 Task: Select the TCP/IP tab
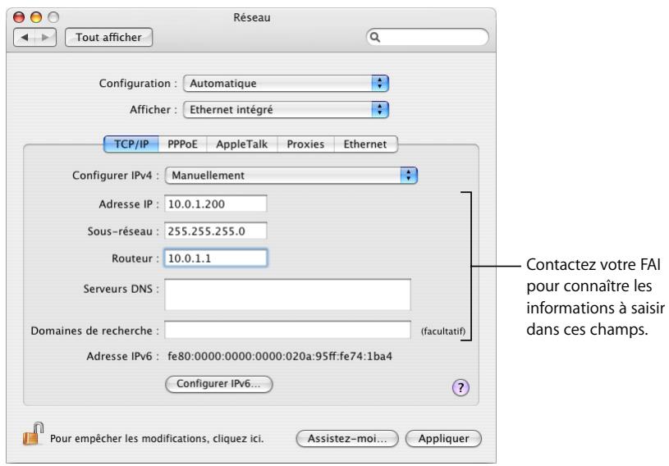click(131, 144)
